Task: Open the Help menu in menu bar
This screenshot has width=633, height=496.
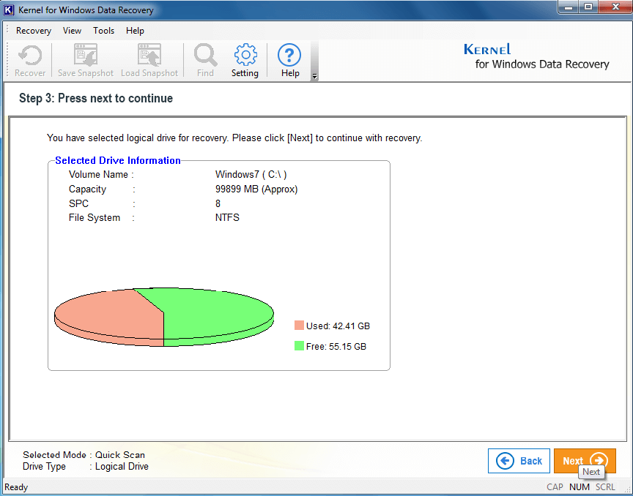Action: click(135, 31)
